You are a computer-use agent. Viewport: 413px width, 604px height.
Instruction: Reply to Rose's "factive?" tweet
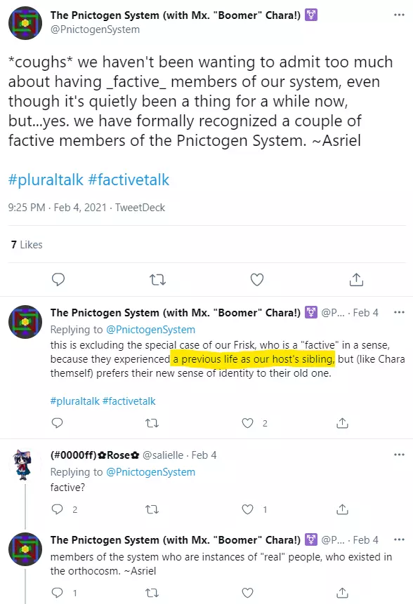click(x=57, y=509)
